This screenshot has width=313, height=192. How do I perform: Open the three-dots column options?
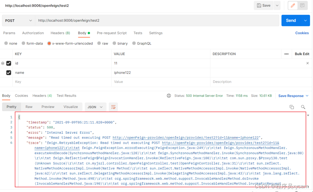(286, 54)
